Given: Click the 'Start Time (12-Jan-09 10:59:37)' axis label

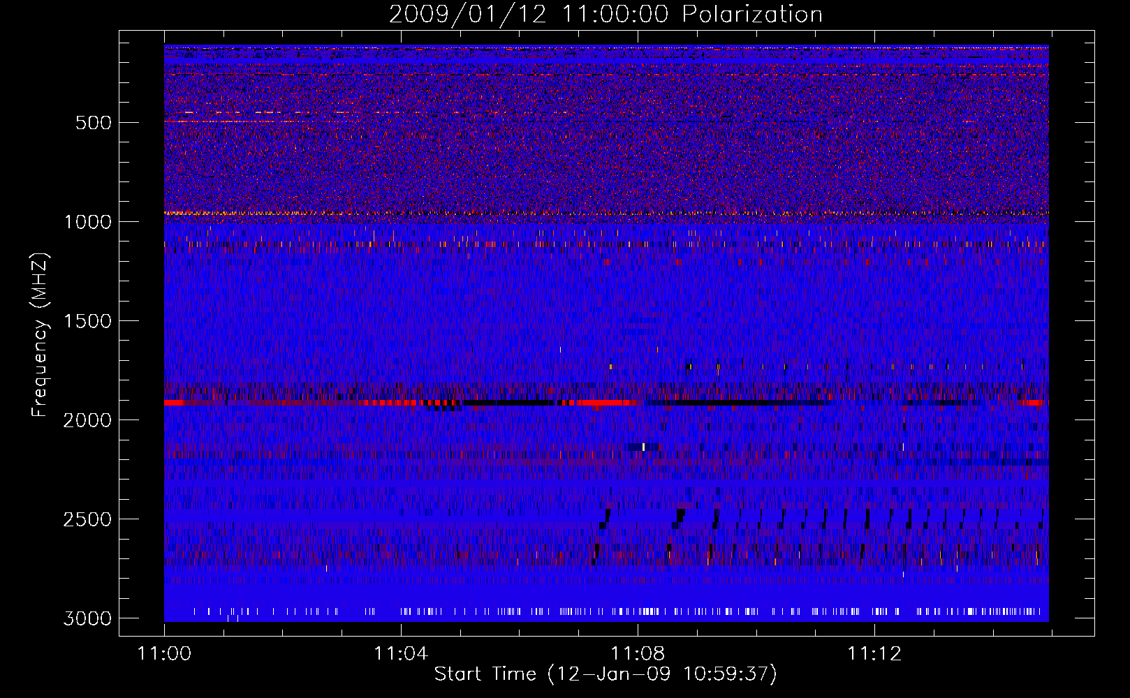Looking at the screenshot, I should tap(606, 674).
